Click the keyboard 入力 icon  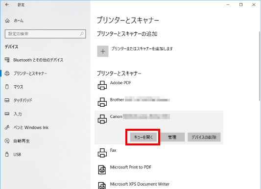(7, 114)
